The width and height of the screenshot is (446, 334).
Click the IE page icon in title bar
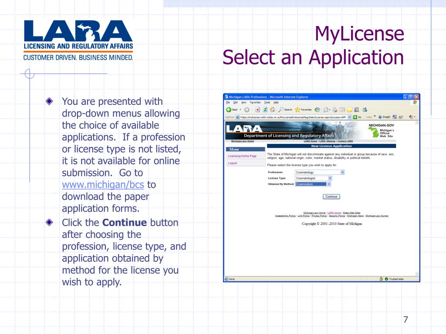226,97
